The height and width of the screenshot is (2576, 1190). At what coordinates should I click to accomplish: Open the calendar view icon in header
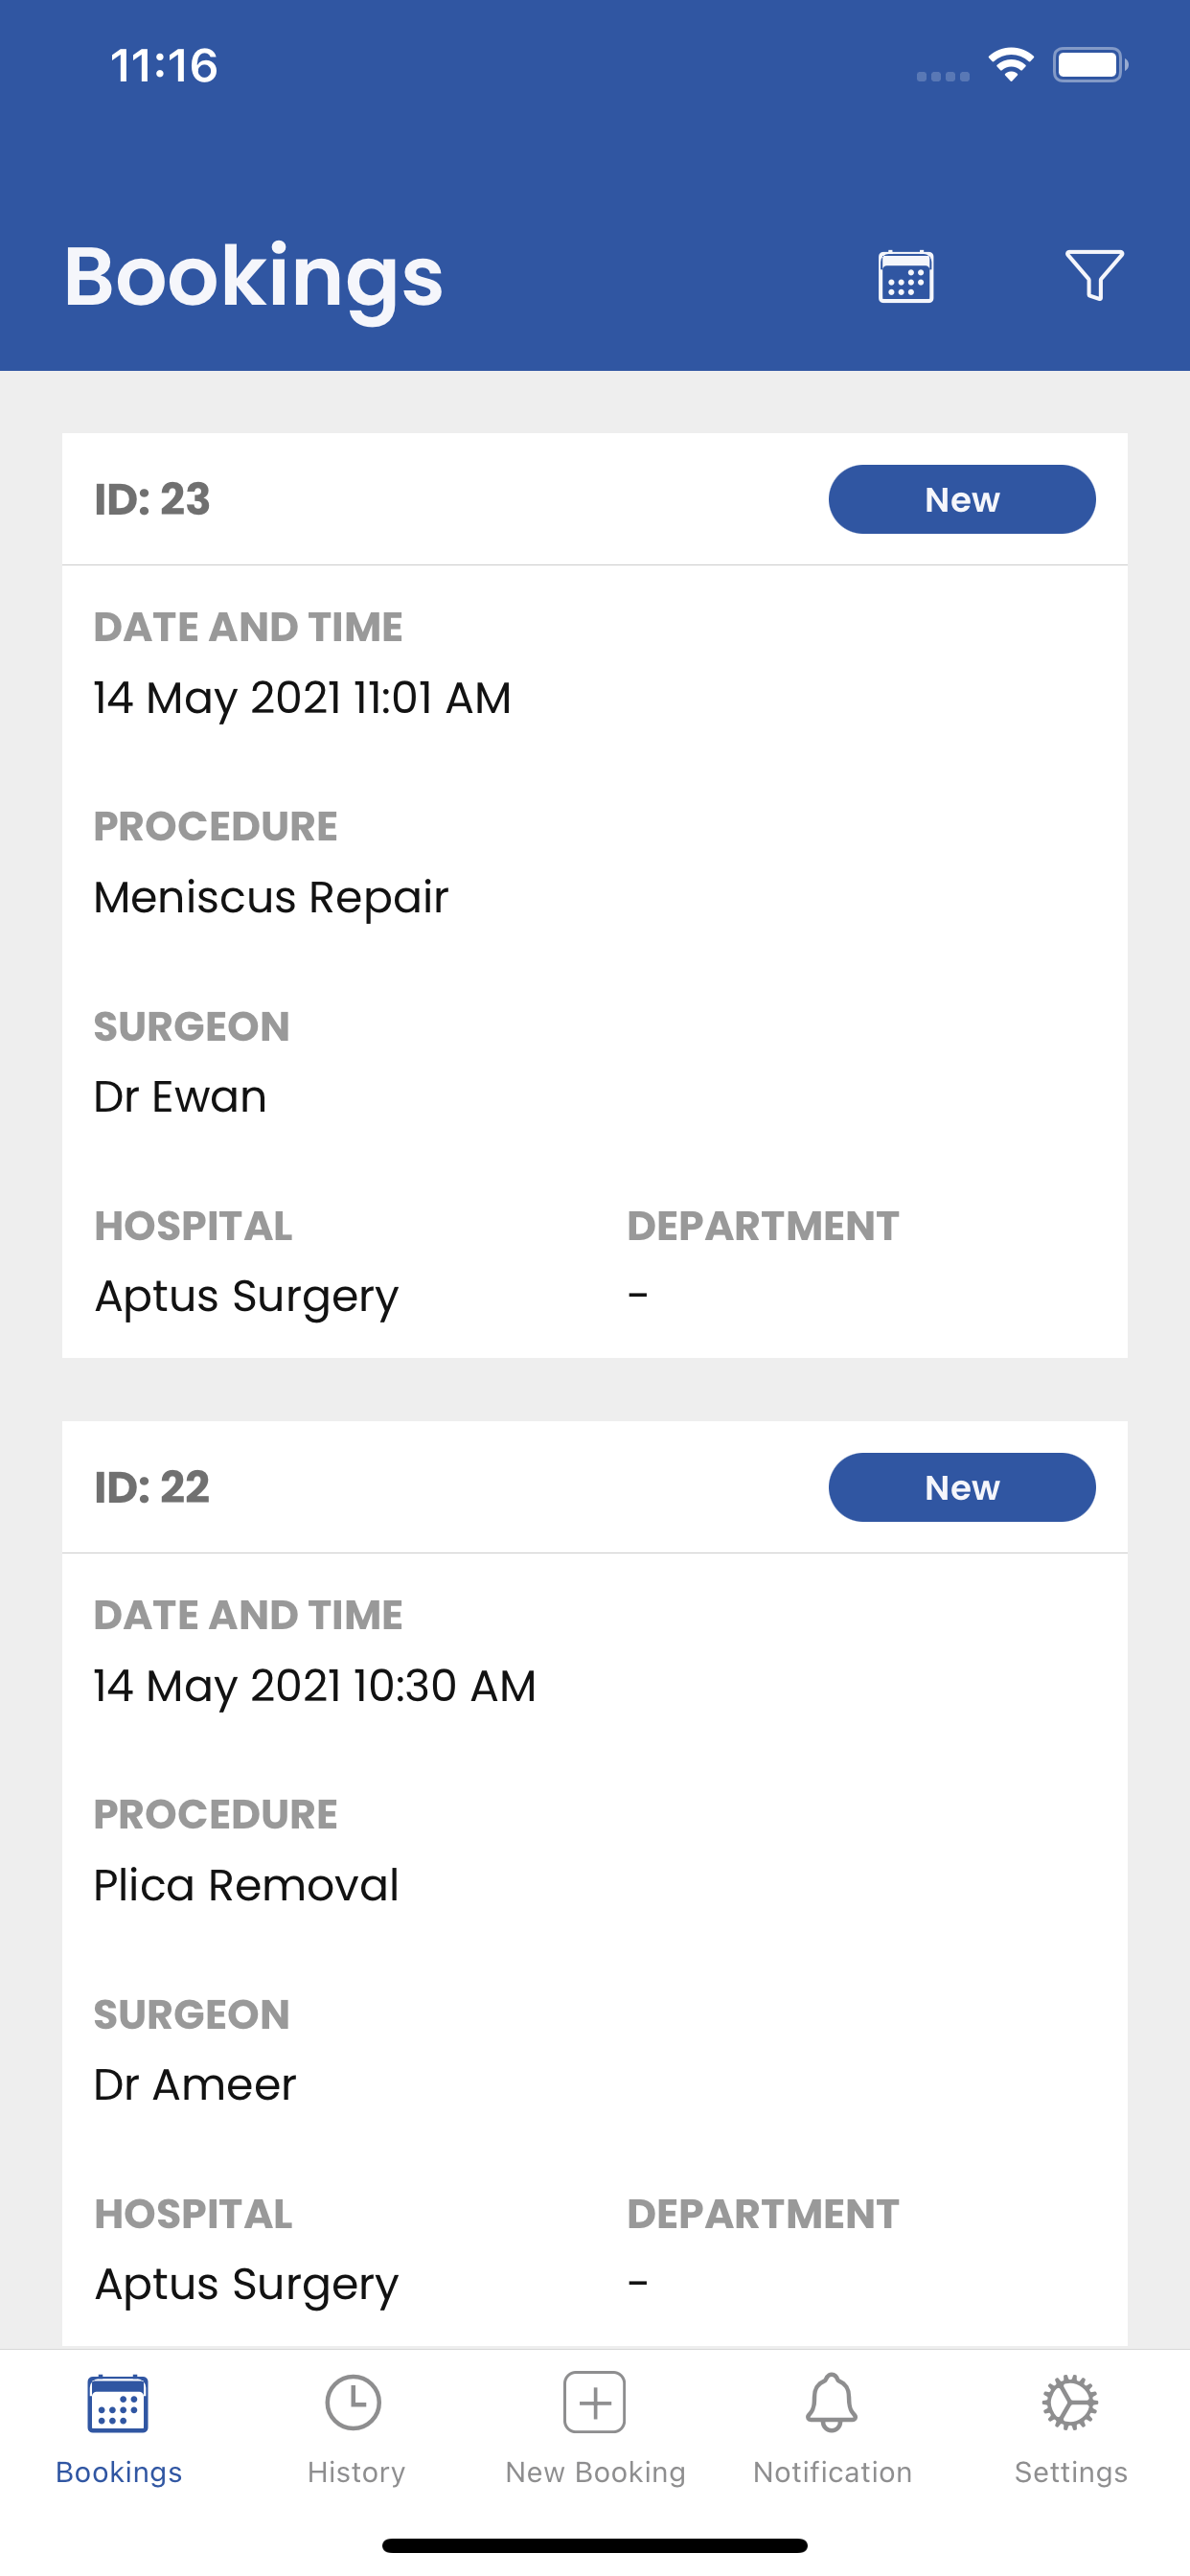[906, 276]
